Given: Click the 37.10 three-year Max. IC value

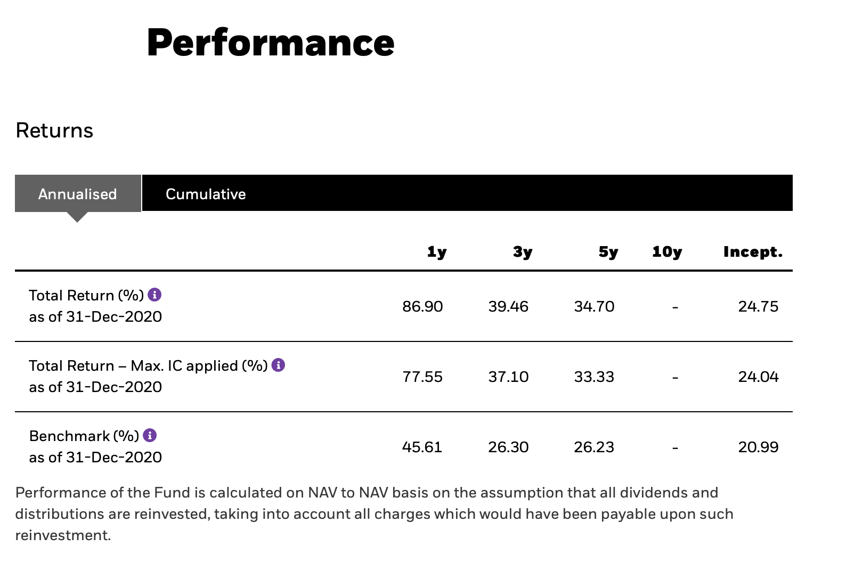Looking at the screenshot, I should (508, 377).
